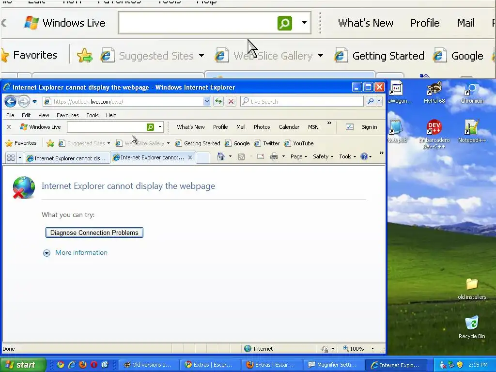Click the Windows Live logo button
496x372 pixels.
pos(40,127)
